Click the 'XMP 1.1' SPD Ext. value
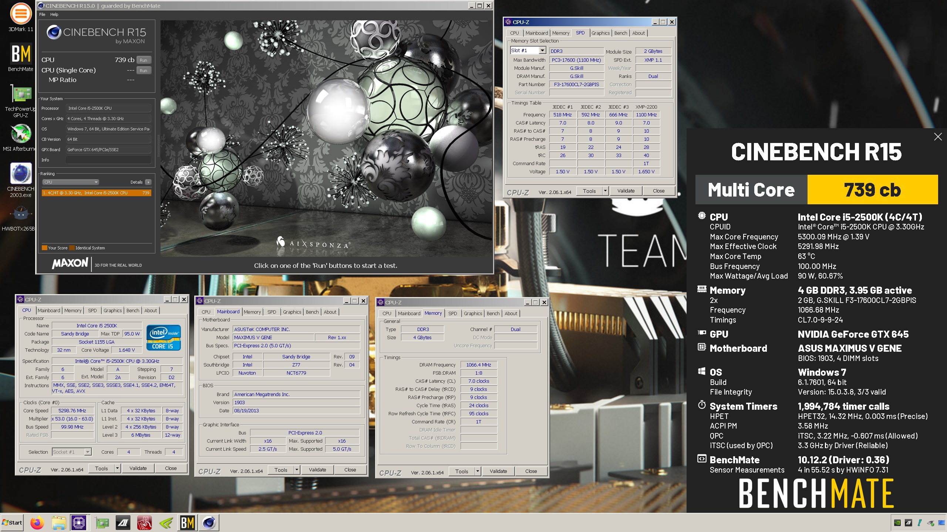Image resolution: width=947 pixels, height=532 pixels. (x=653, y=60)
